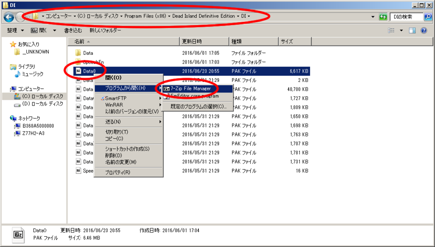Sort by the 名前 column header
This screenshot has height=247, width=435.
(124, 42)
